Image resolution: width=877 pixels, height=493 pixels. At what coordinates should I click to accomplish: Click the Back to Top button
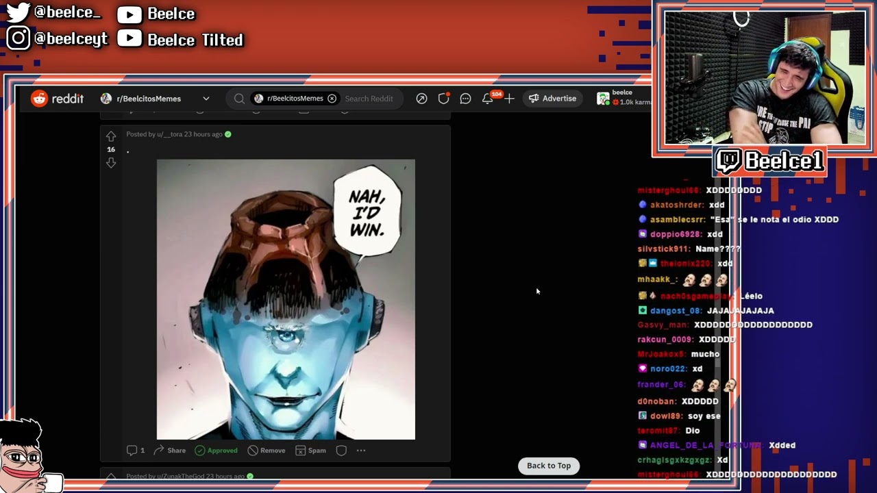coord(549,466)
